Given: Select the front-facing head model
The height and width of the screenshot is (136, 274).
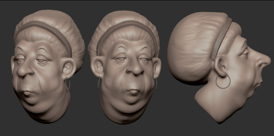Looking at the screenshot, I should [124, 67].
